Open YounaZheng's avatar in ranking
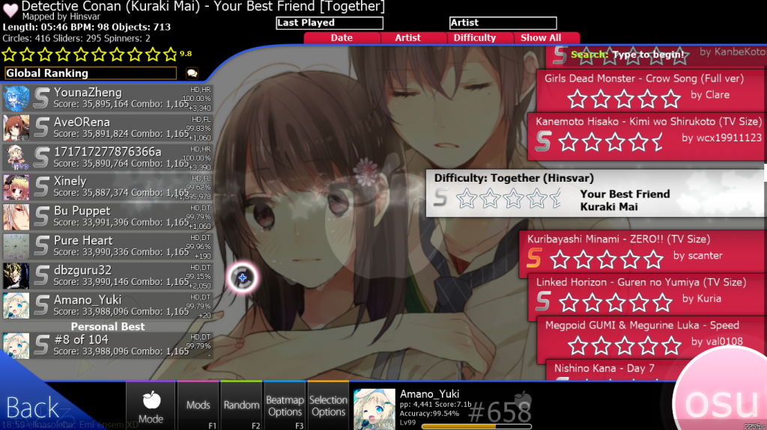This screenshot has width=767, height=430. pos(16,98)
